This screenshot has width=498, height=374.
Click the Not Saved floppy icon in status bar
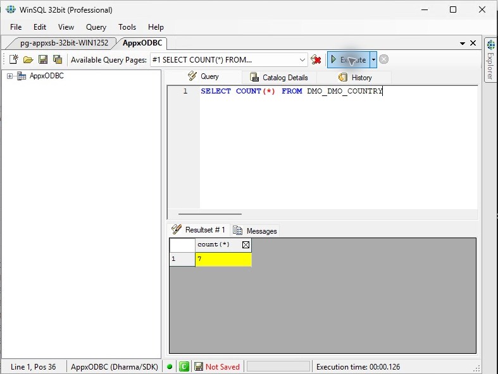[199, 366]
